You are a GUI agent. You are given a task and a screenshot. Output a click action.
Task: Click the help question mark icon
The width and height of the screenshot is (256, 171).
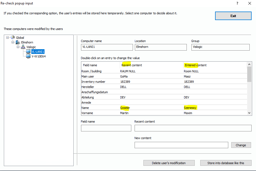click(x=237, y=3)
